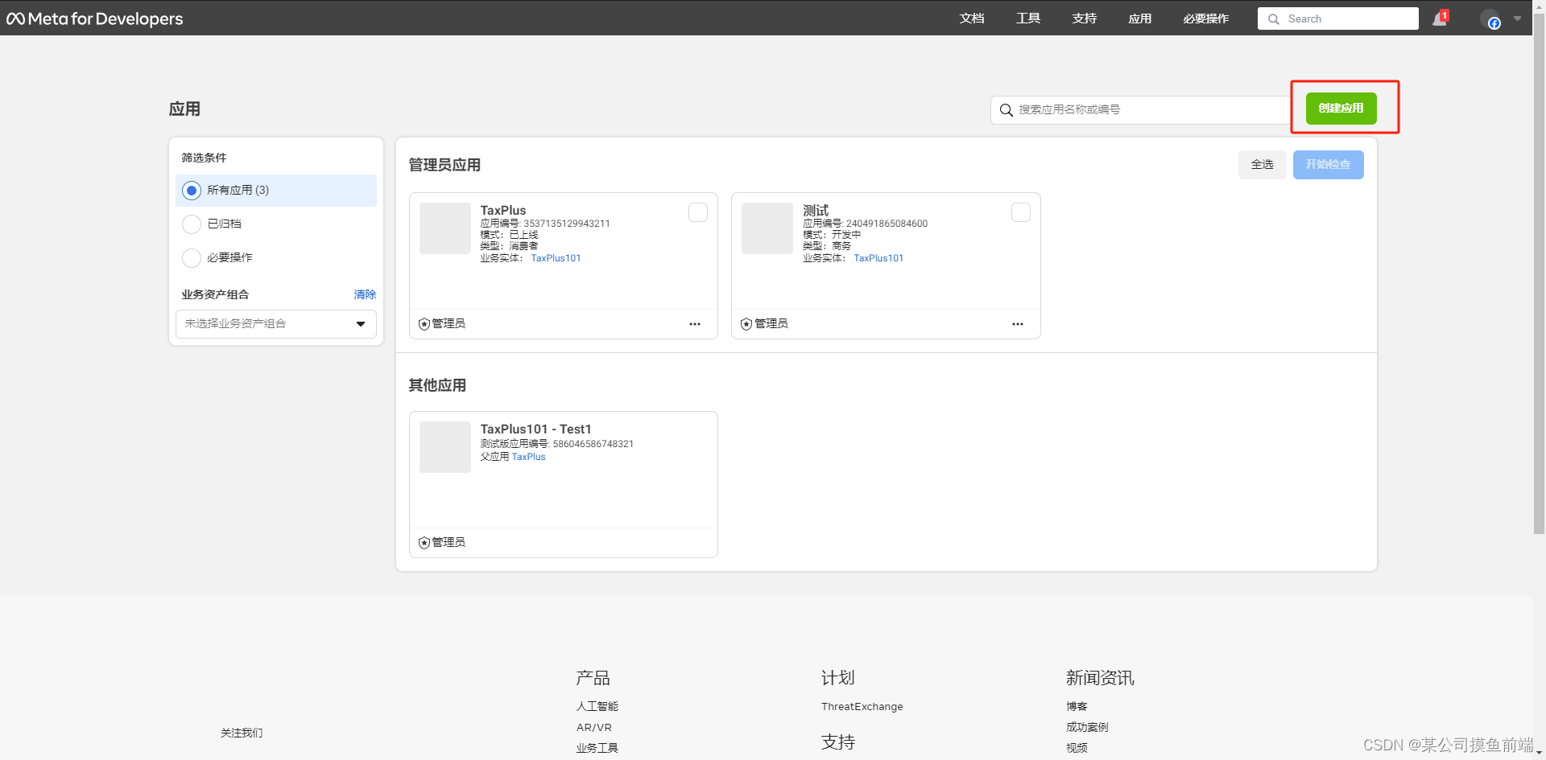This screenshot has height=760, width=1546.
Task: Click the magnifier icon in the top Search bar
Action: tap(1274, 18)
